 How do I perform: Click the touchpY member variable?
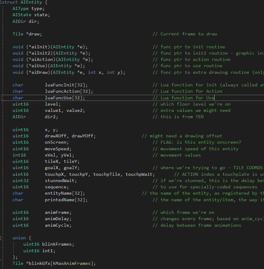coord(78,175)
